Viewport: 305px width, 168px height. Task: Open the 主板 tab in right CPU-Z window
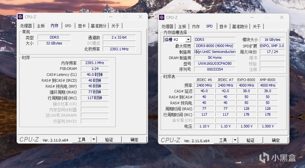point(182,26)
